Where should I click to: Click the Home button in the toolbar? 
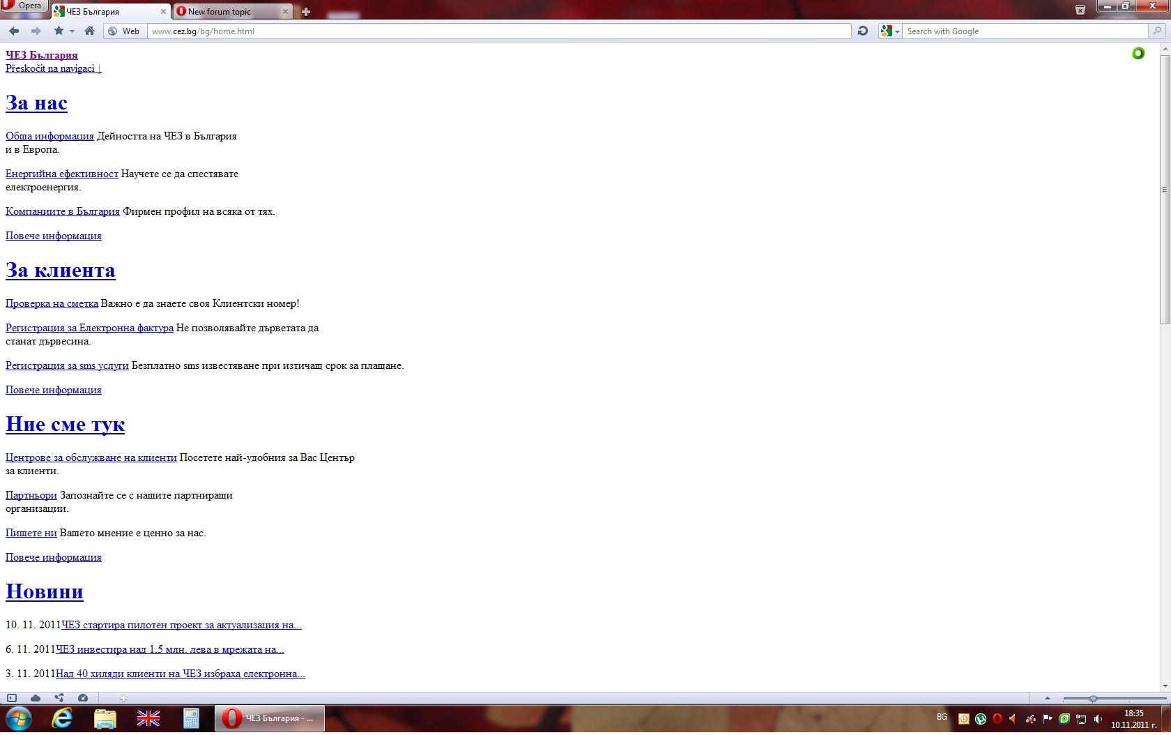(x=89, y=31)
